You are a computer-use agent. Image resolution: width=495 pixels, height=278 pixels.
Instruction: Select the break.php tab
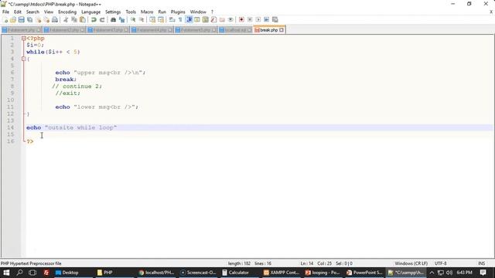[x=269, y=30]
